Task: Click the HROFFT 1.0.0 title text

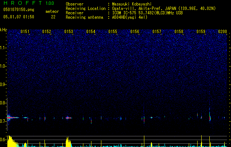Action: [29, 3]
